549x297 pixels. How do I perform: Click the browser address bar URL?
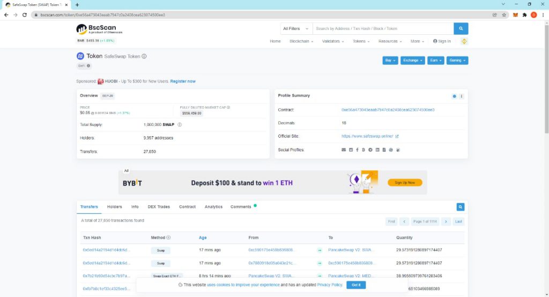click(x=102, y=15)
